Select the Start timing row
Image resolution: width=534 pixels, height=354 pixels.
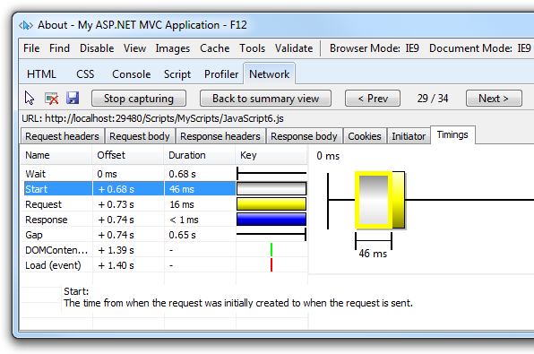(x=164, y=189)
